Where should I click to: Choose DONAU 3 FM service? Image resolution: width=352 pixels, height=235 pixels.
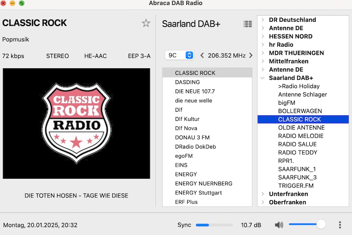point(207,137)
